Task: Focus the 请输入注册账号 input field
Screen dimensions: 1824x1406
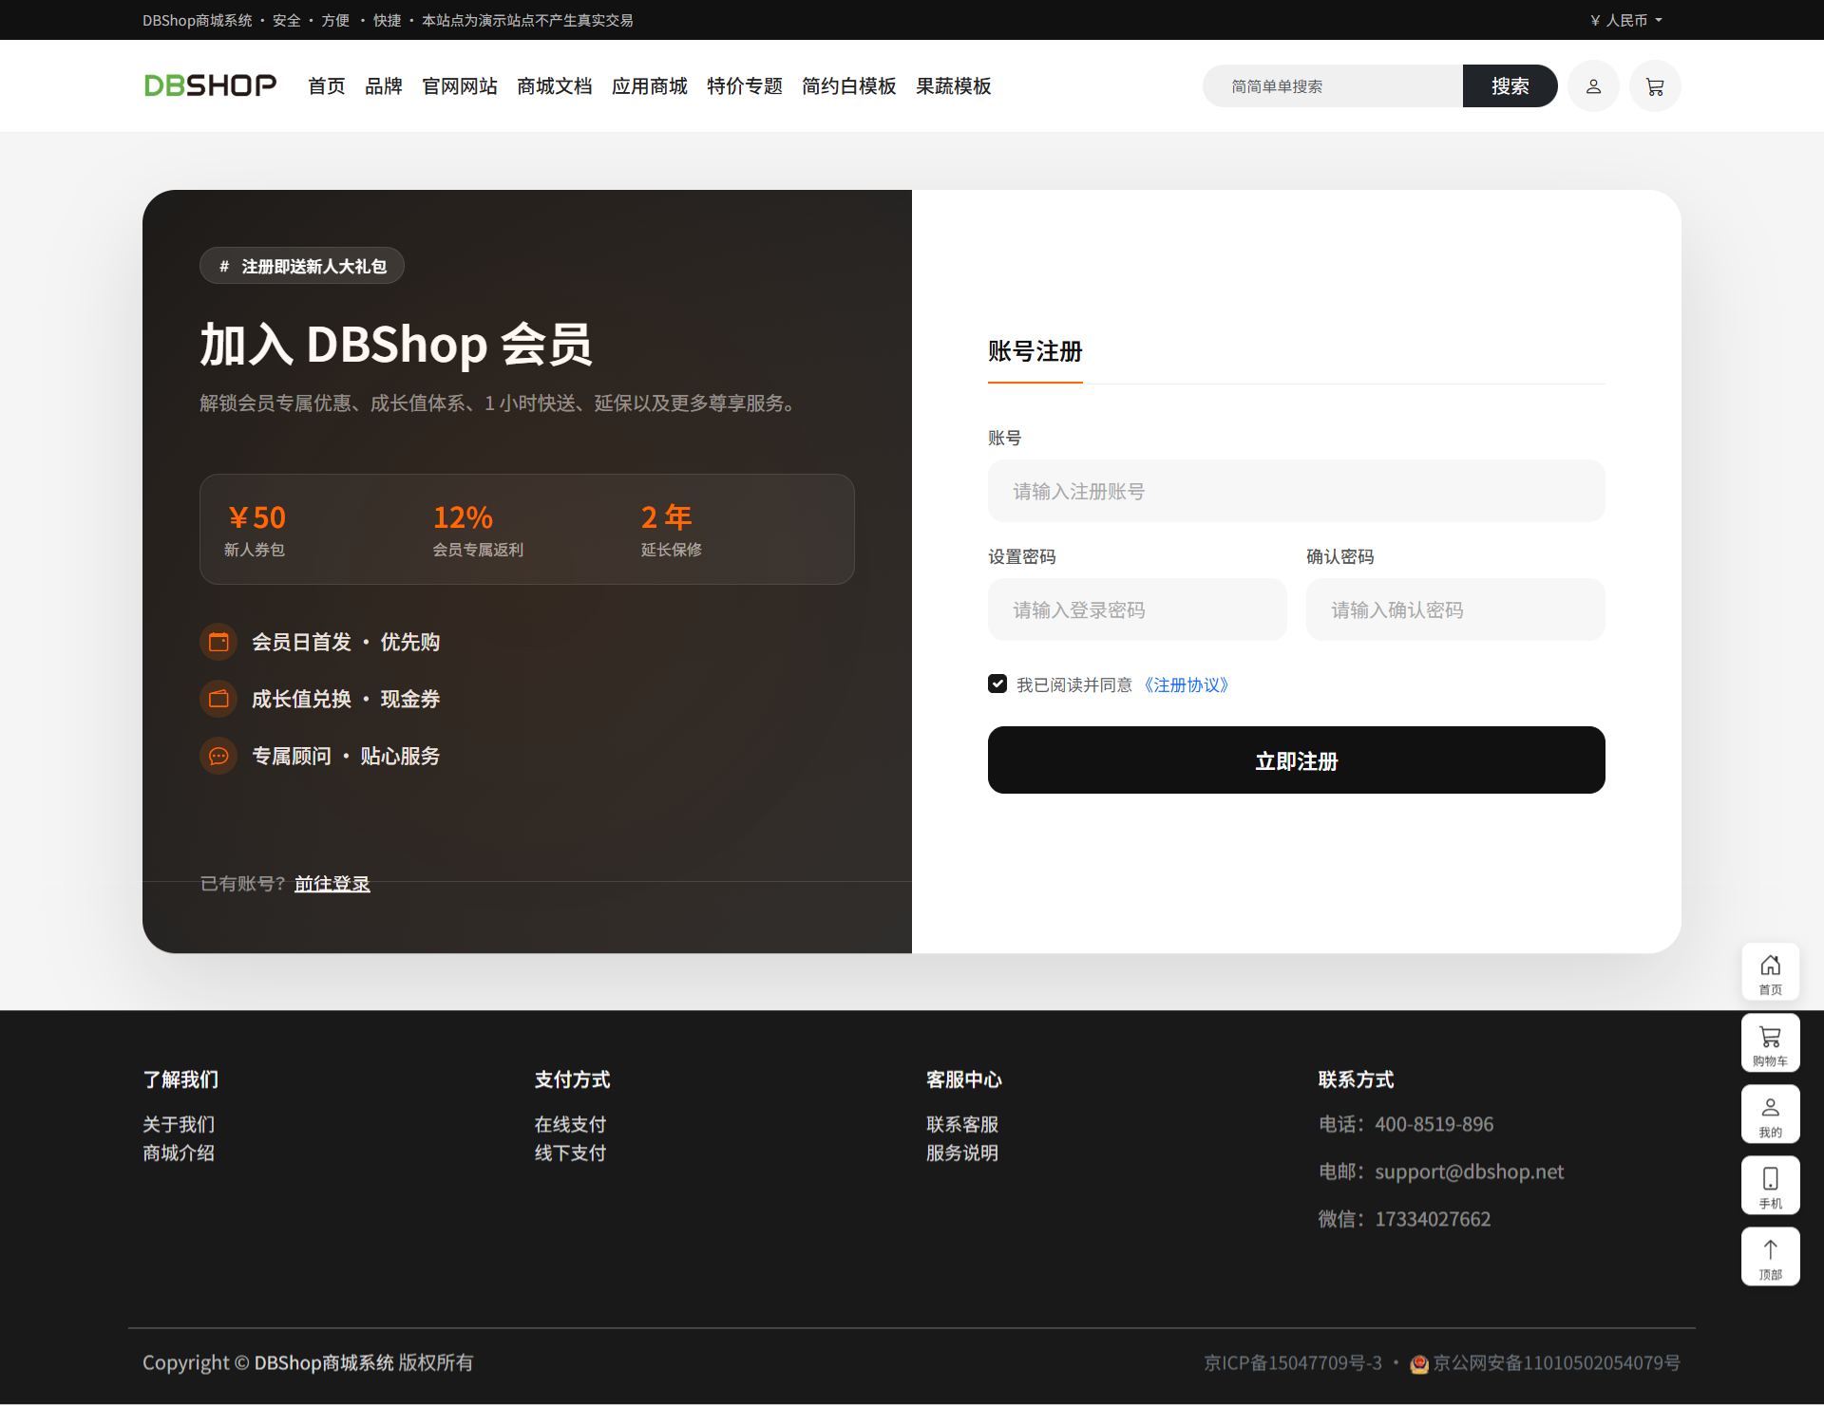Action: coord(1296,492)
